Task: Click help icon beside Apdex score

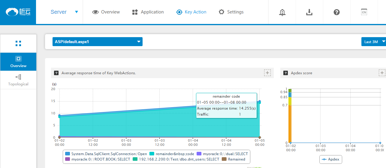Action: pos(285,73)
